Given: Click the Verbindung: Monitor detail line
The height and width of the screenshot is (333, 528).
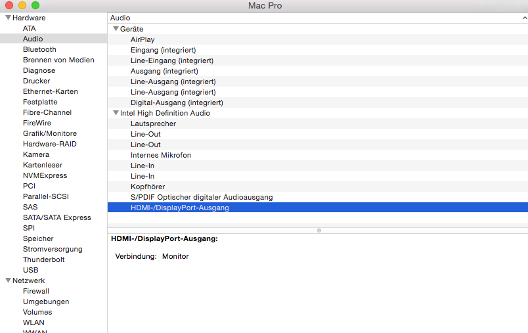Looking at the screenshot, I should (152, 256).
